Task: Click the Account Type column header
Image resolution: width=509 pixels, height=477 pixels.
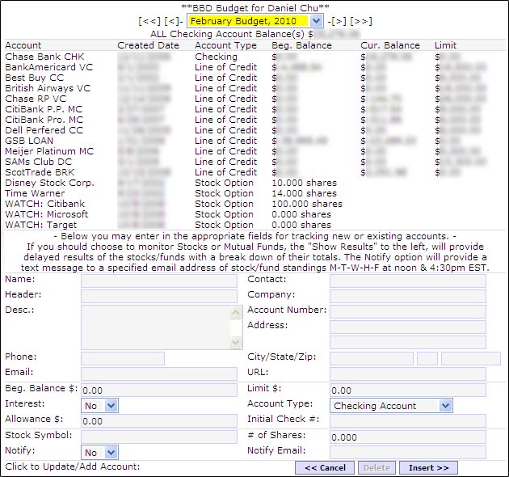Action: coord(225,45)
